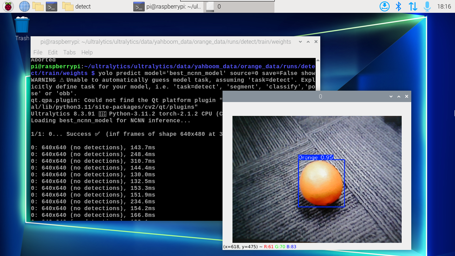Open the terminal Edit menu
The image size is (455, 256).
53,52
